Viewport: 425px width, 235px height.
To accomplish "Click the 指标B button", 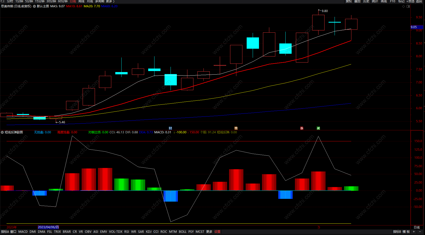I will pos(397,232).
